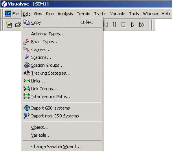Click the world map icon beside File
The width and height of the screenshot is (173, 152).
pos(8,14)
